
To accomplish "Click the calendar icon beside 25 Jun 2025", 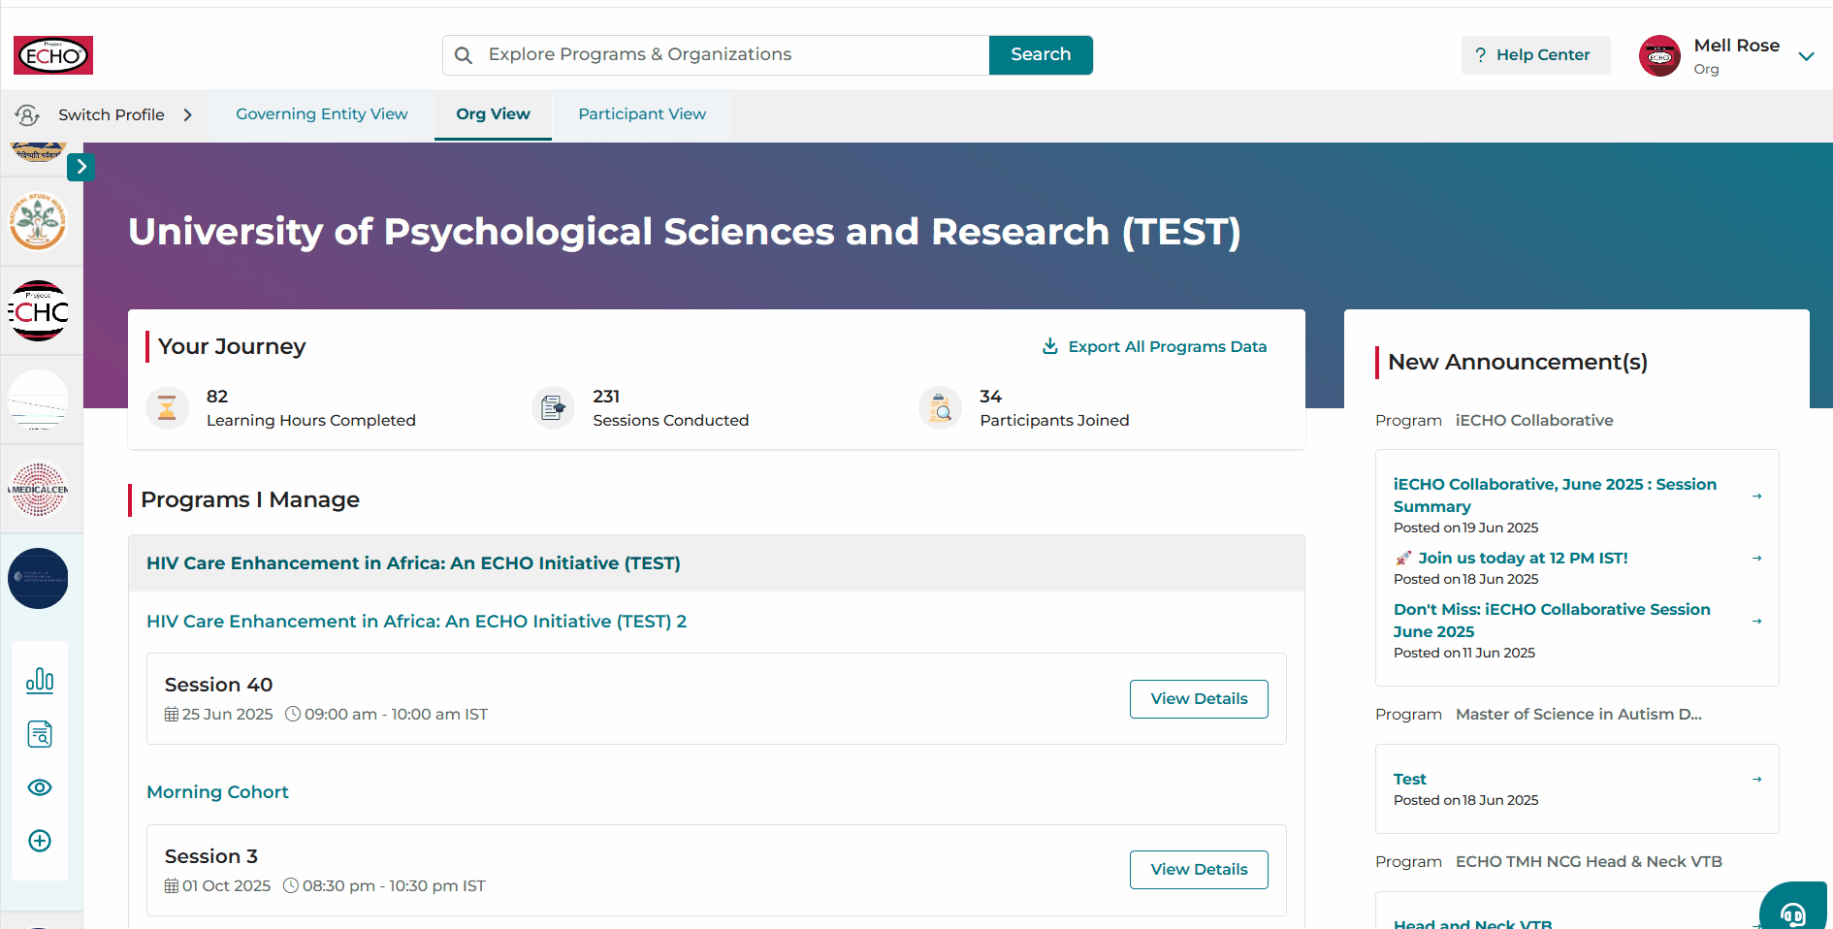I will click(172, 715).
